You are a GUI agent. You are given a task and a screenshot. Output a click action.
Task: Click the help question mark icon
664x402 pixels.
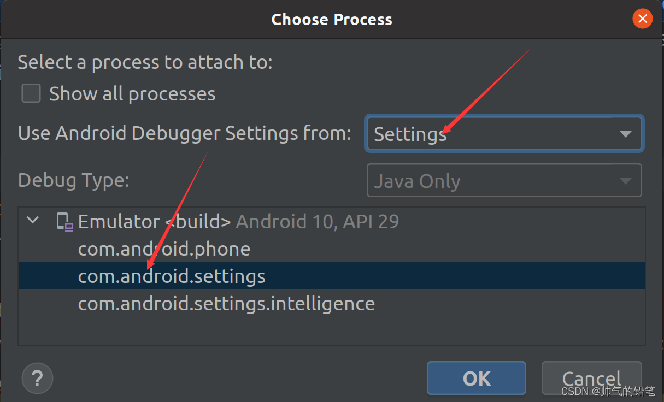click(x=37, y=378)
